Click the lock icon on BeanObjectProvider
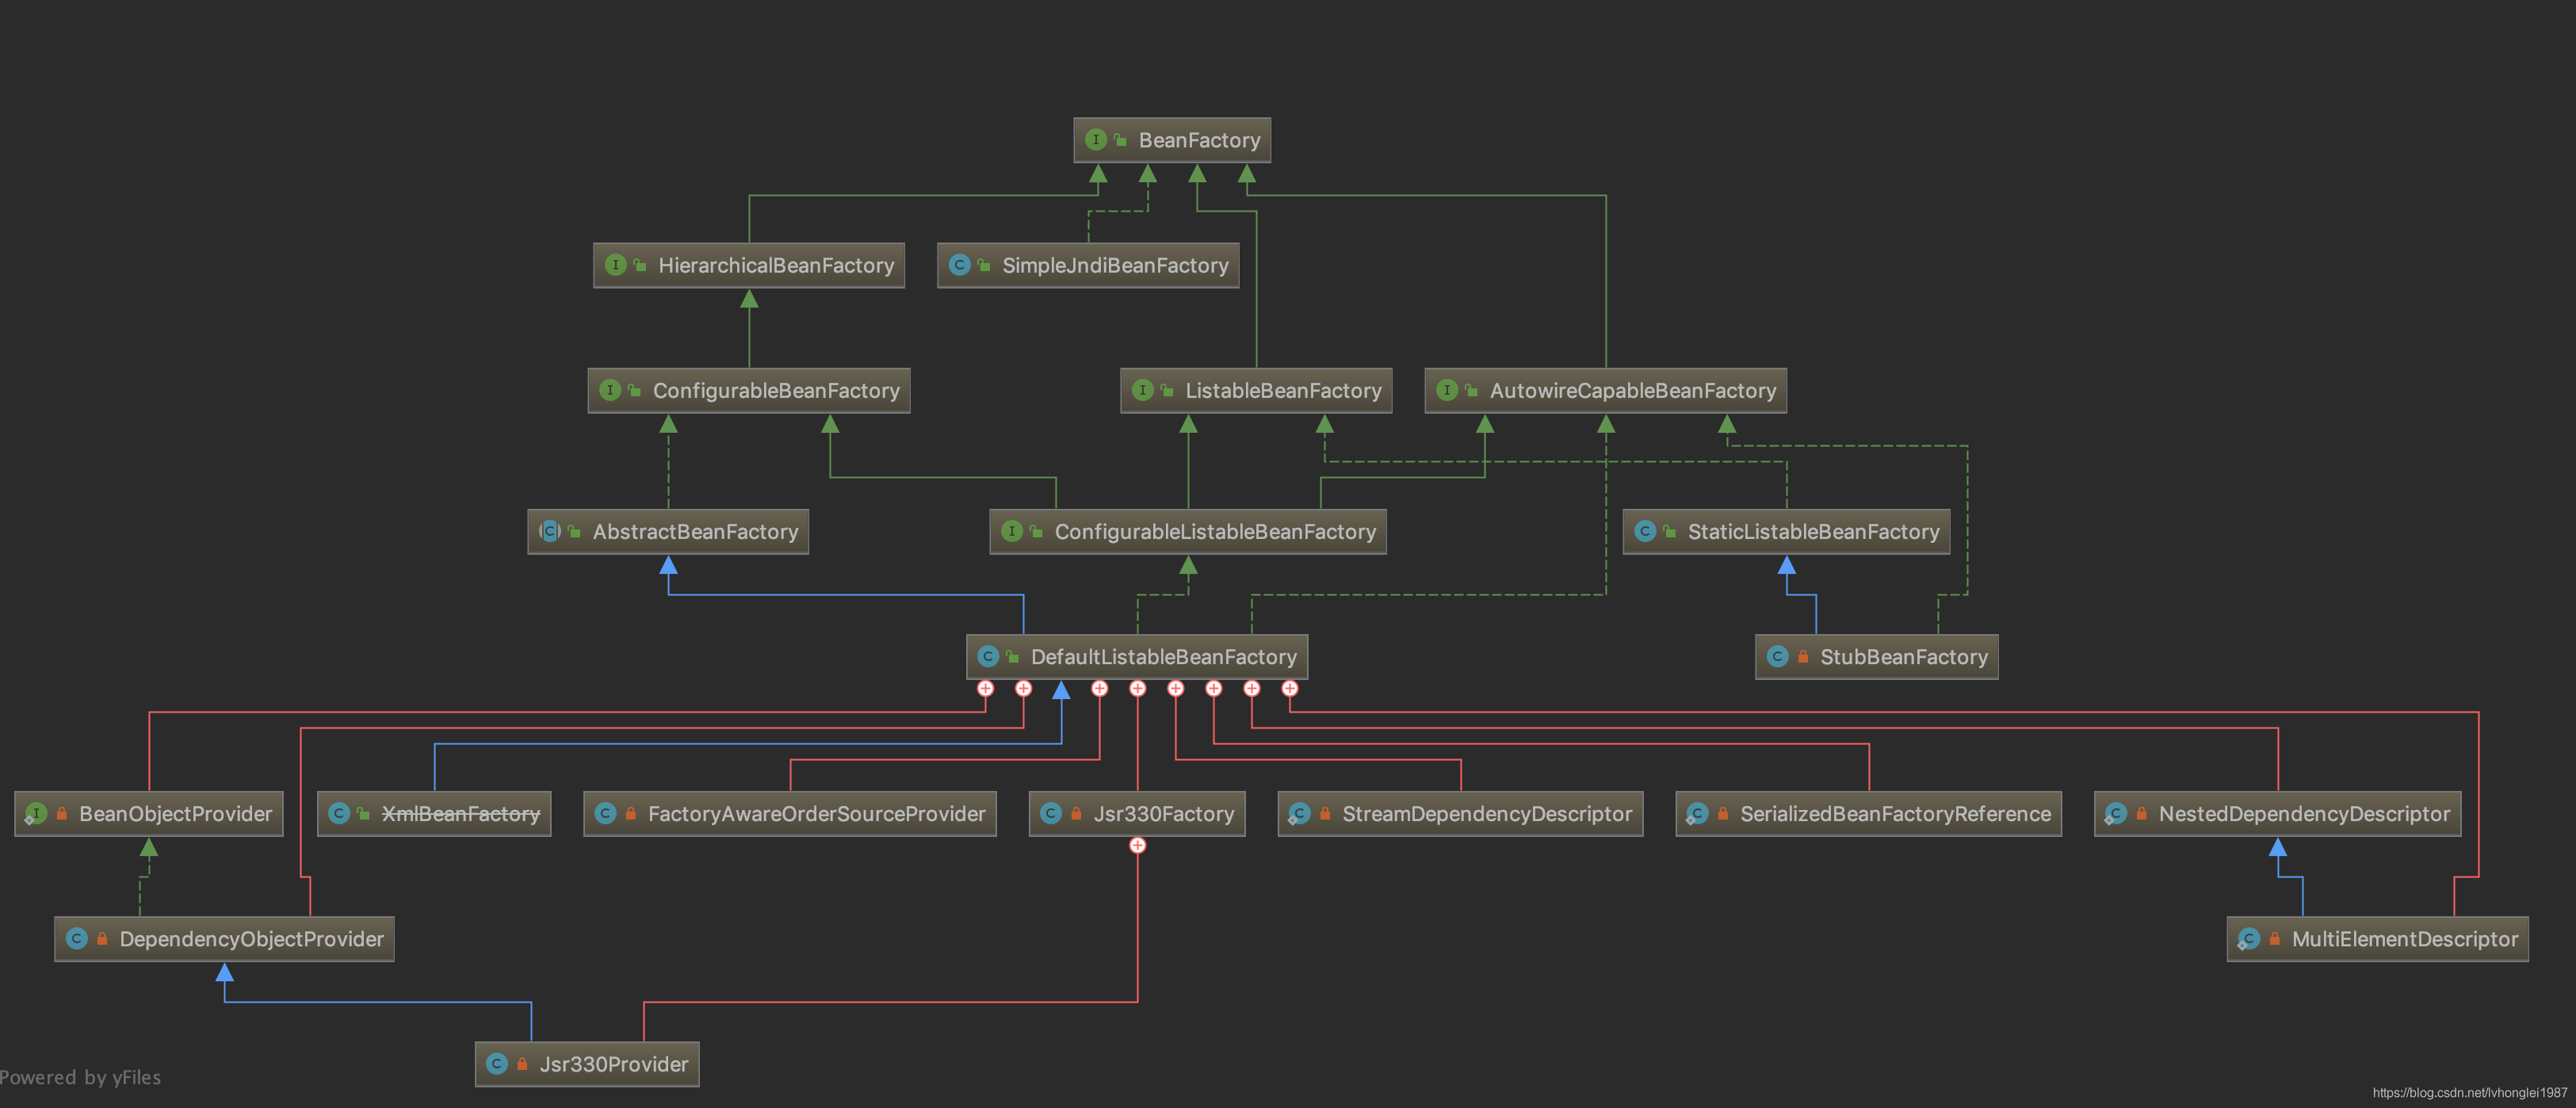 (62, 814)
